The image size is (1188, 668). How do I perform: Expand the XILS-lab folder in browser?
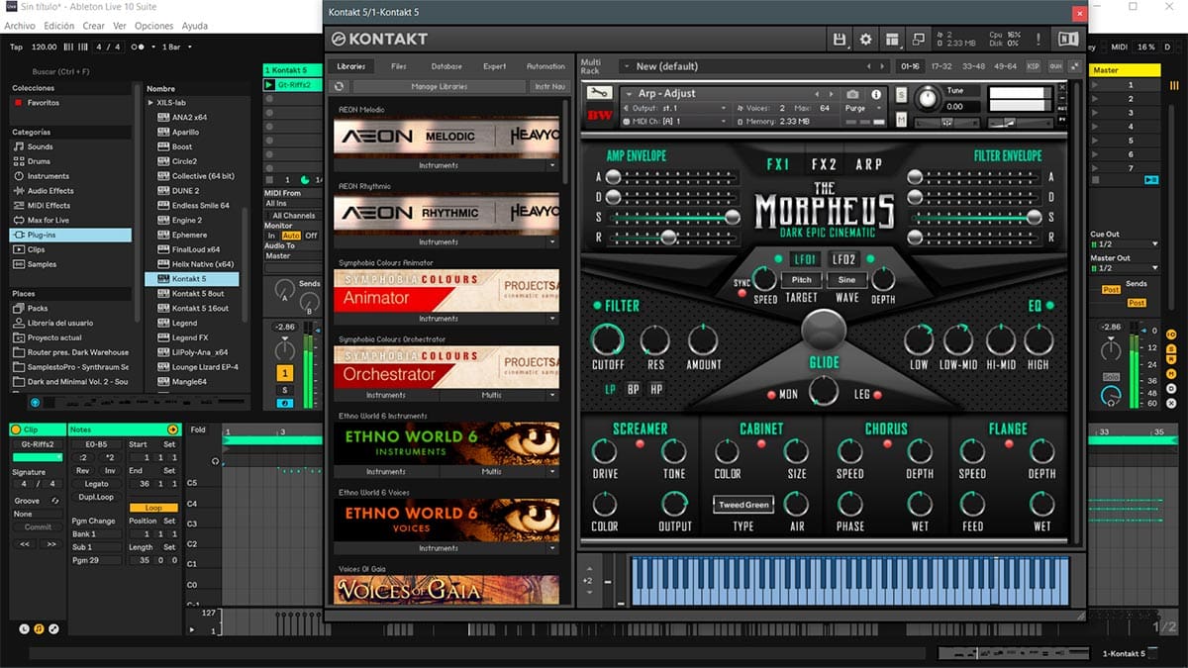151,102
